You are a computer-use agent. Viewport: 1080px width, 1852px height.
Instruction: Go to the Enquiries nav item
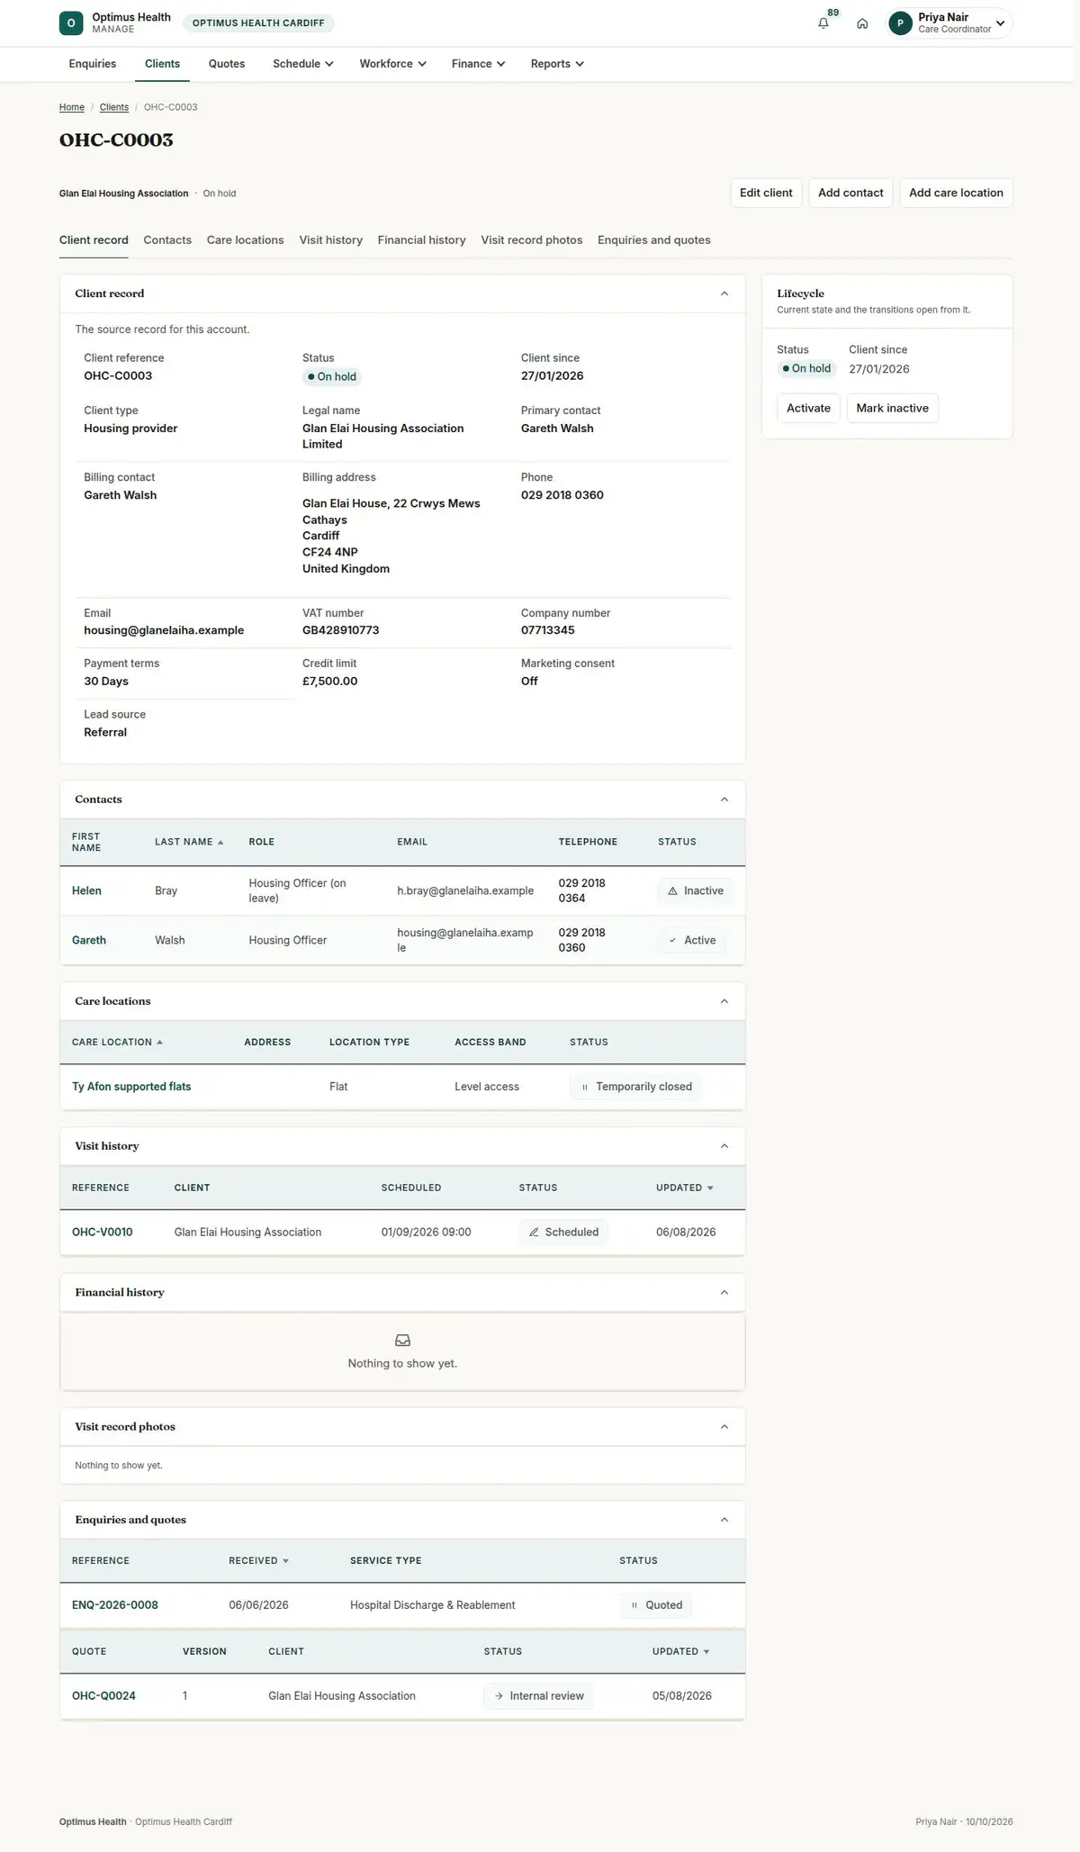(x=93, y=64)
